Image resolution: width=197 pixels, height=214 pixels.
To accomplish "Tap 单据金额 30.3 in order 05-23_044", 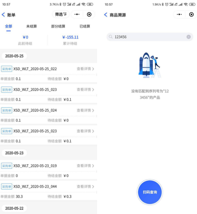I will (x=11, y=197).
